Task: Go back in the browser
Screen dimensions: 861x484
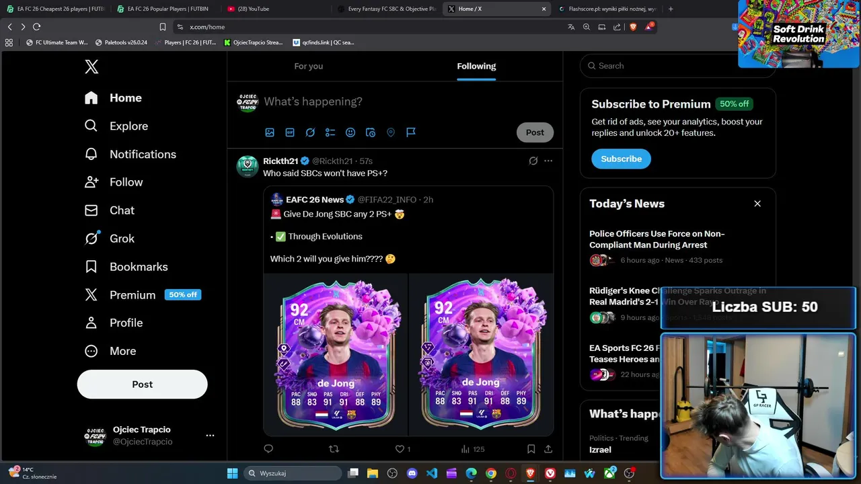Action: tap(9, 27)
